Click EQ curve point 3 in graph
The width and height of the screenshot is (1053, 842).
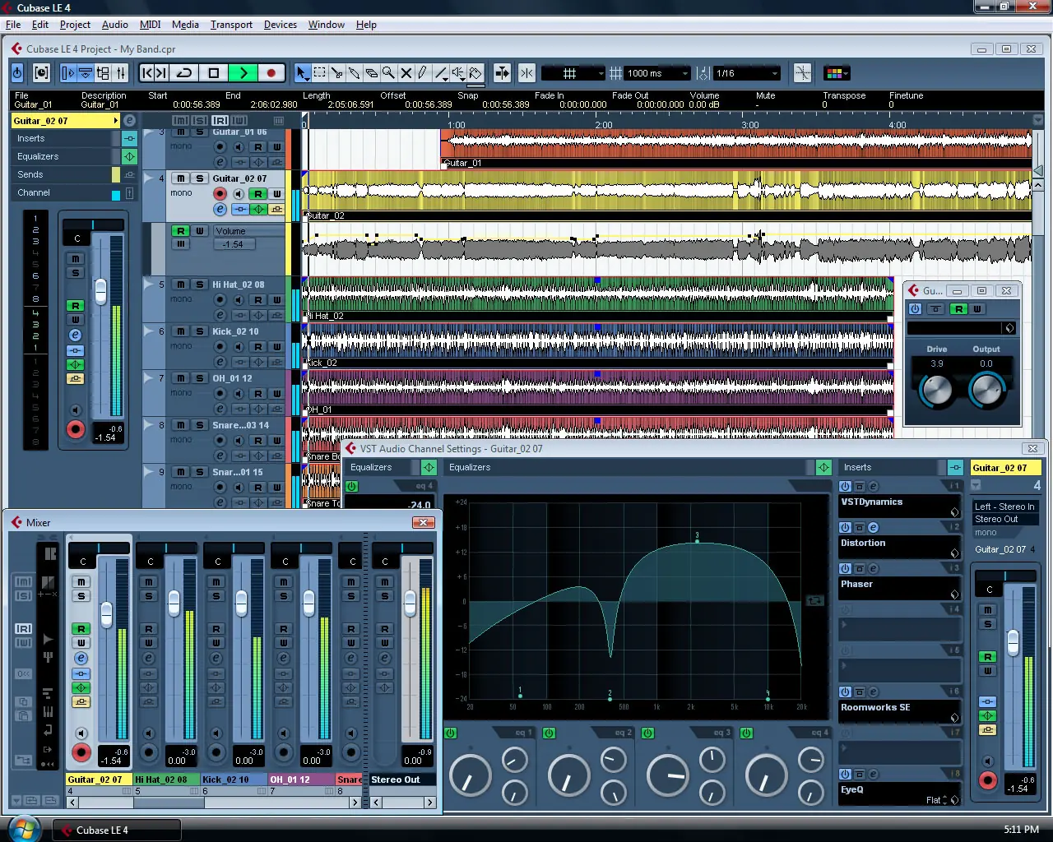pyautogui.click(x=697, y=540)
